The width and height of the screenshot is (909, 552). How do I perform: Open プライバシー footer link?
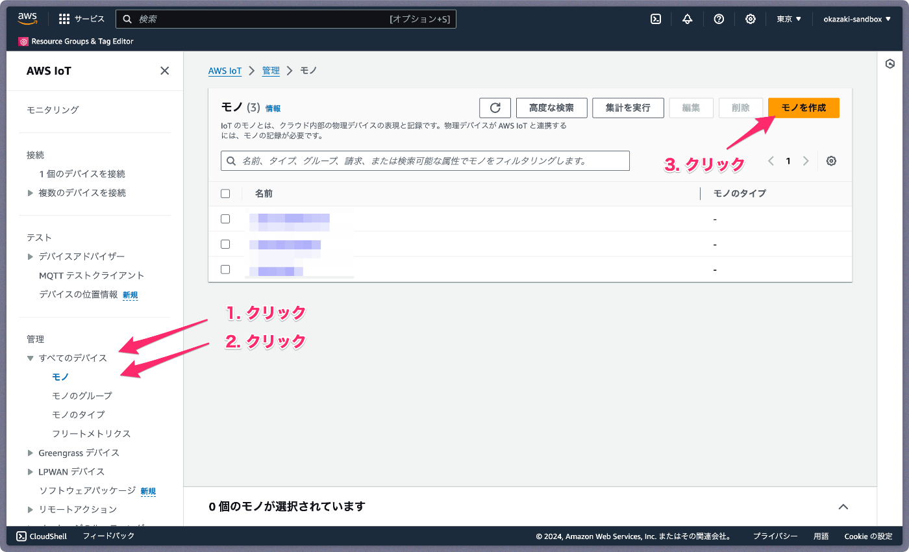[775, 536]
